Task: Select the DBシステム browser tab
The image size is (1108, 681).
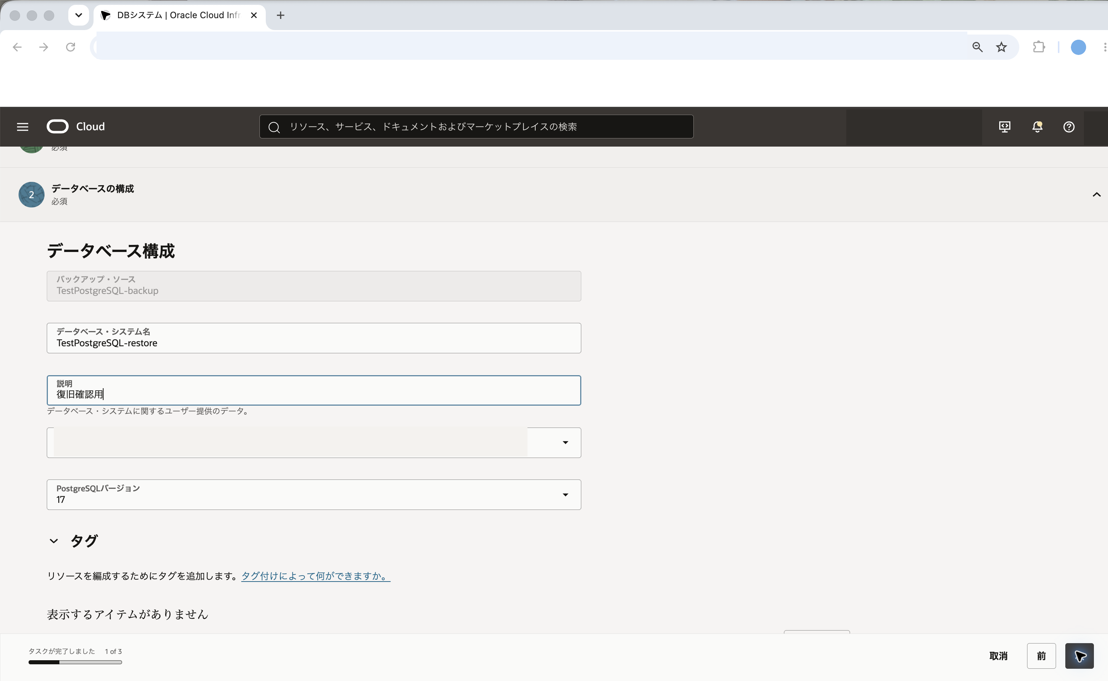Action: coord(179,15)
